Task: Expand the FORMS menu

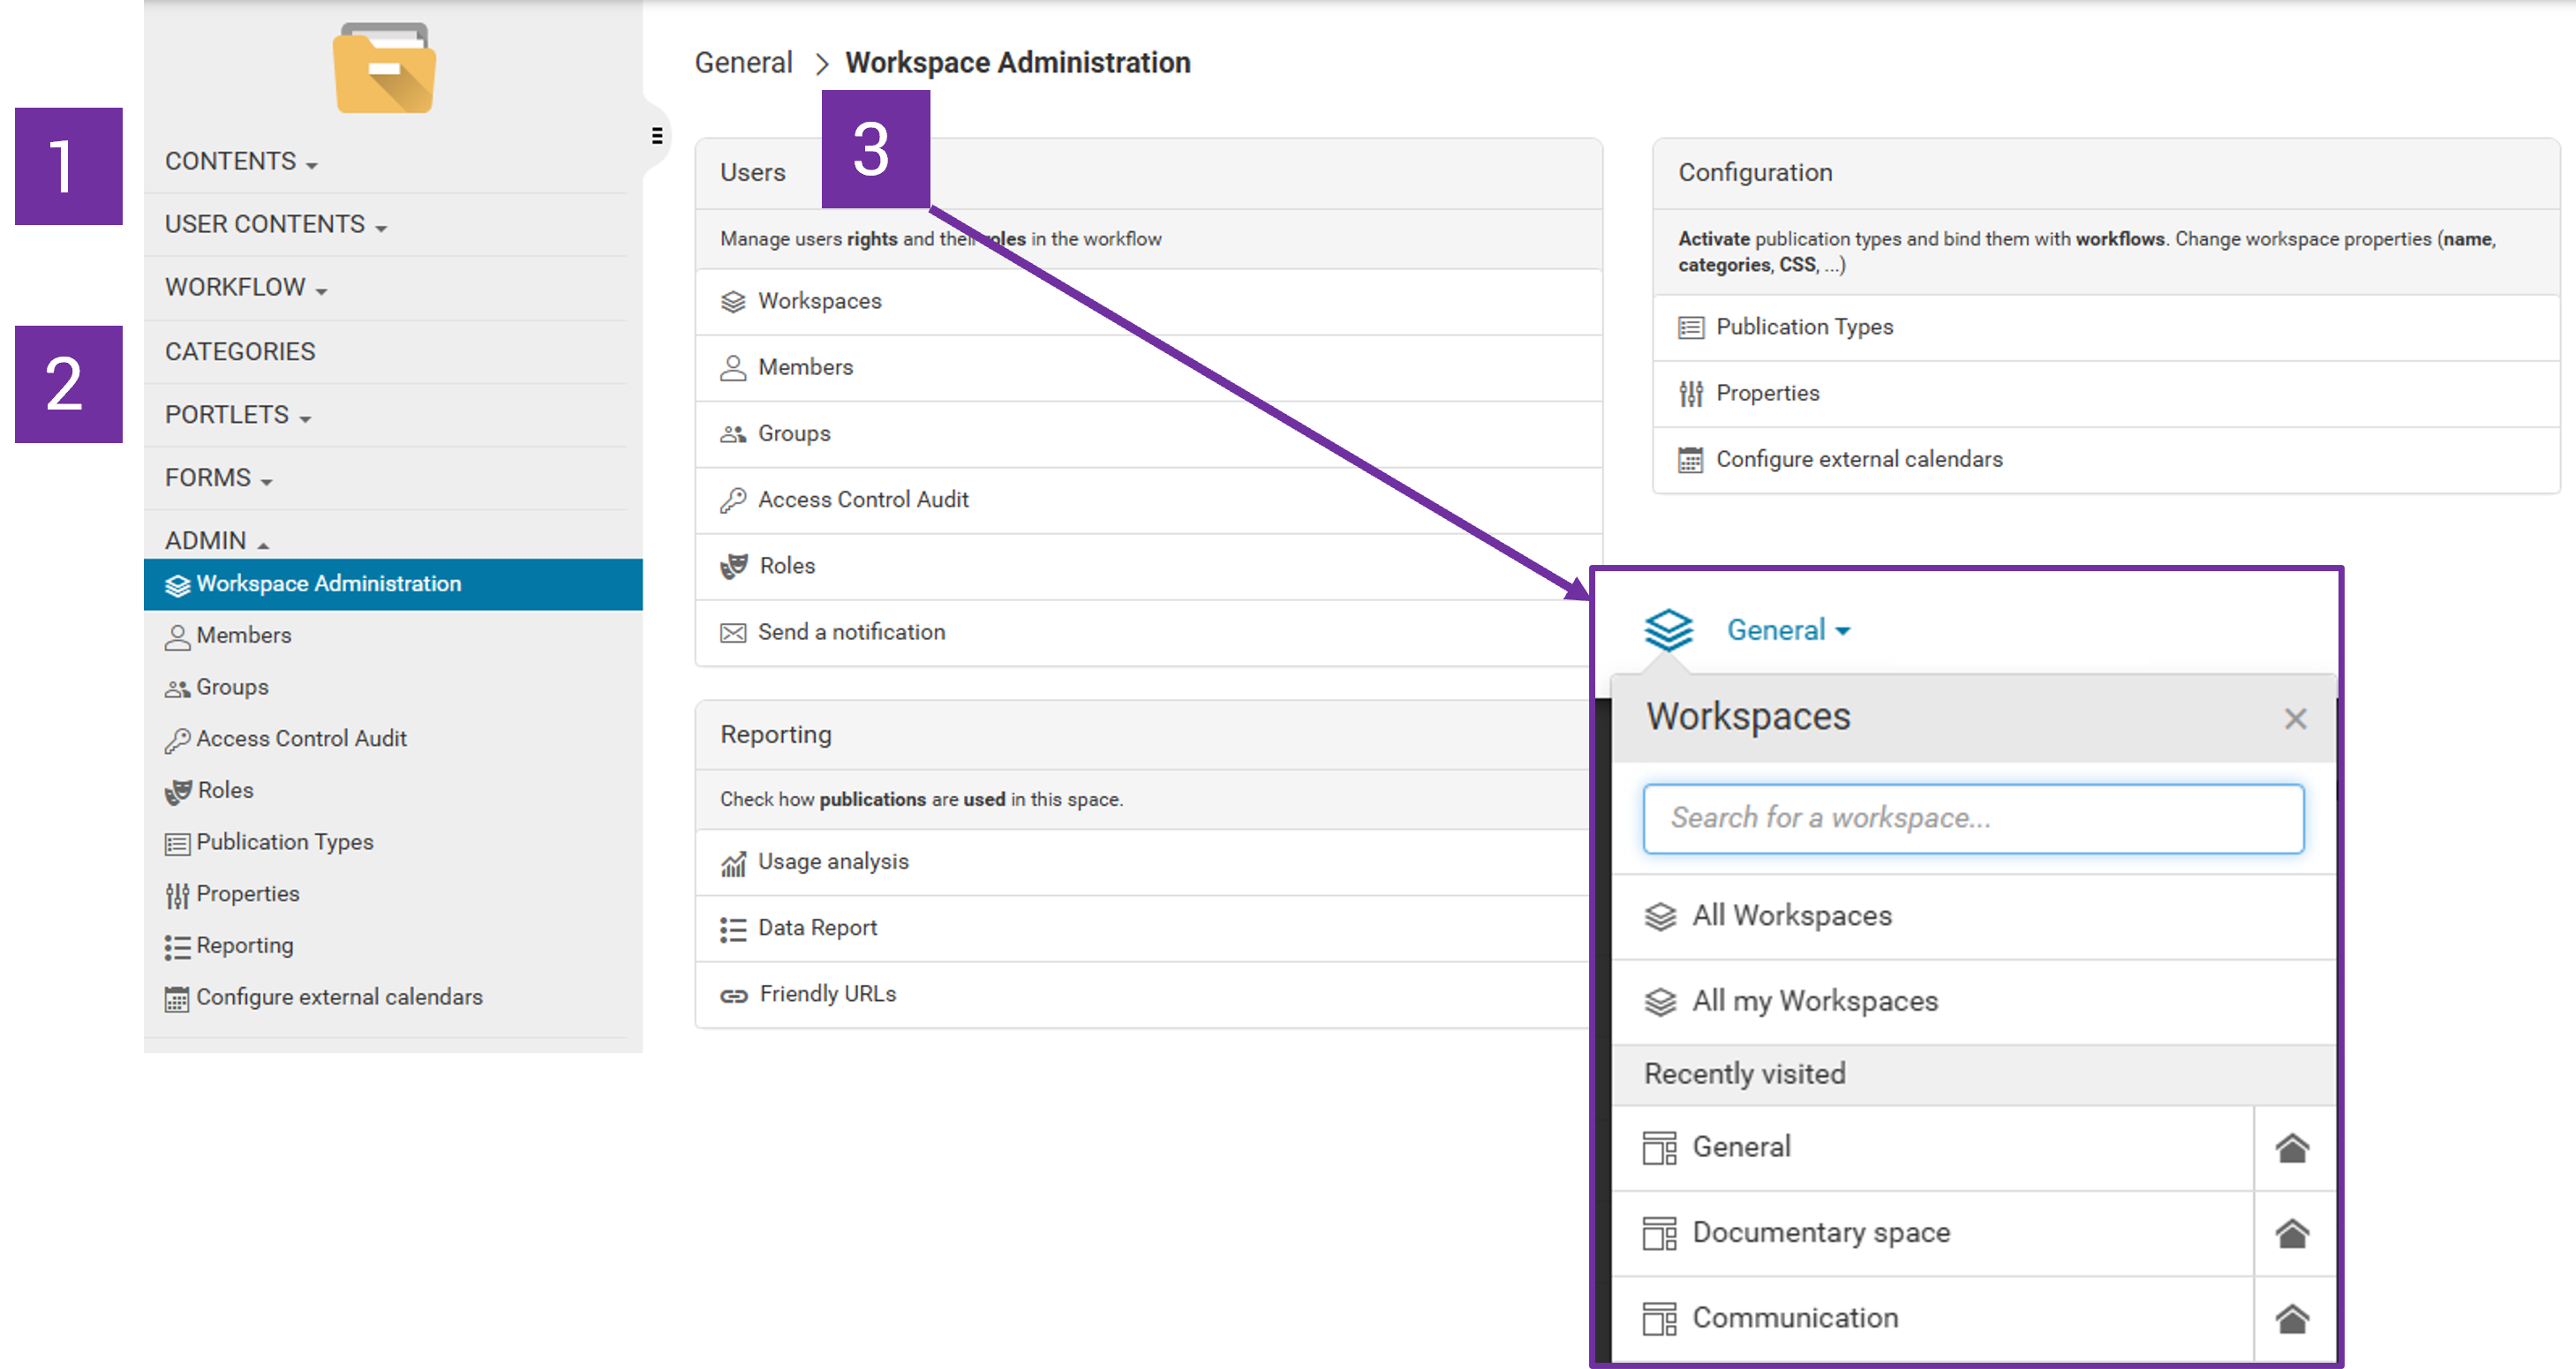Action: coord(219,477)
